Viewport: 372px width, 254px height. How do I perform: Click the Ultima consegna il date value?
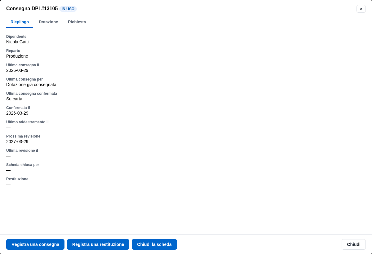17,70
